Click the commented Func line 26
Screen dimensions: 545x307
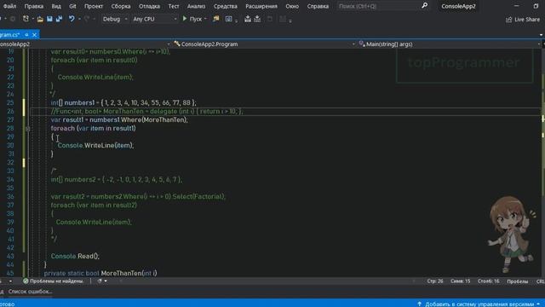coord(146,112)
